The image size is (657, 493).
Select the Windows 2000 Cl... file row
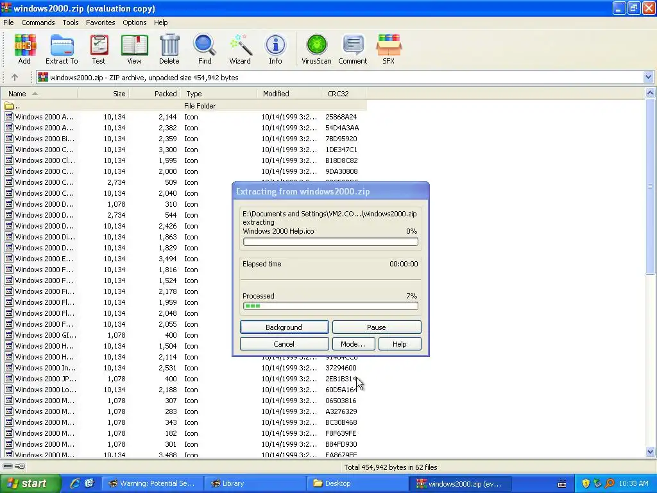tap(183, 160)
